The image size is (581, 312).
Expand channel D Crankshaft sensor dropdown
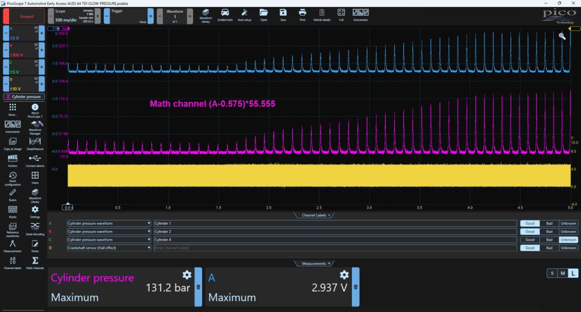pos(109,248)
